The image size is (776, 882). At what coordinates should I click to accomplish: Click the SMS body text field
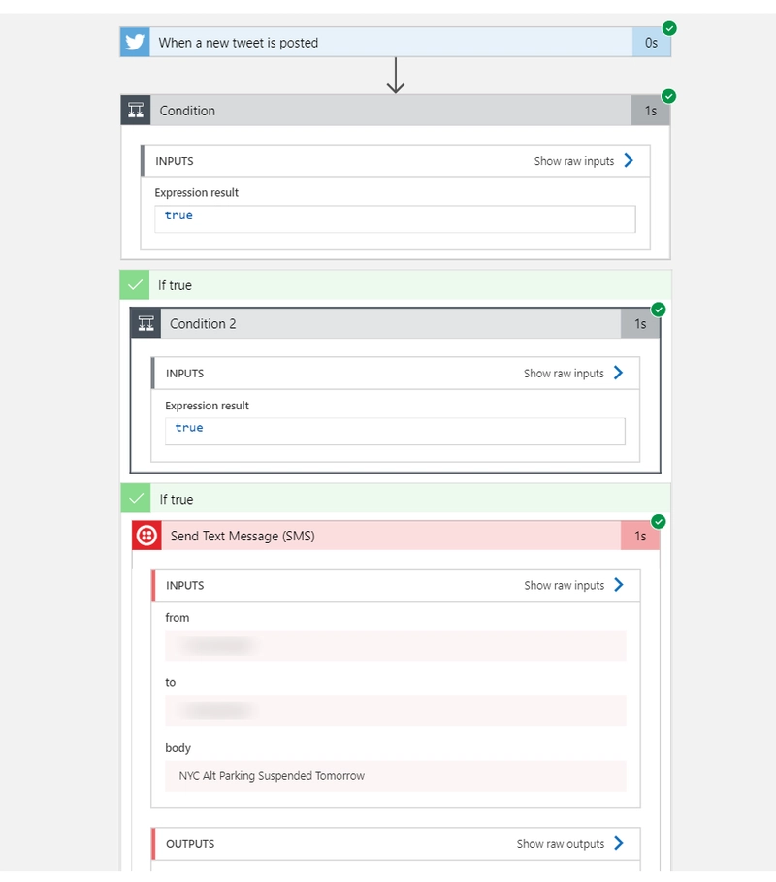(x=395, y=776)
